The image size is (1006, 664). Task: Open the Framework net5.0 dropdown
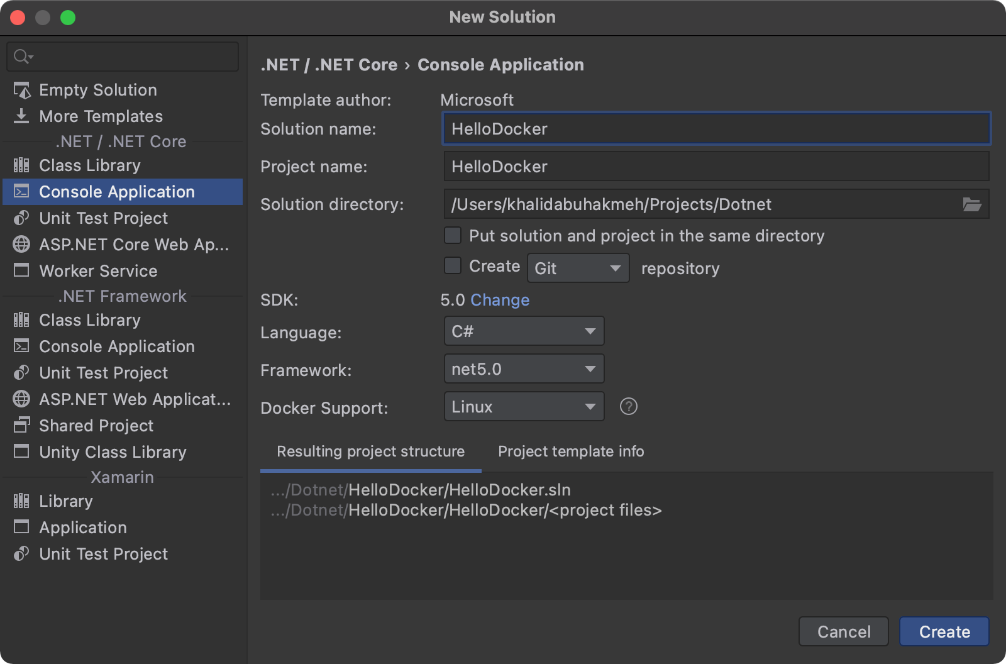[x=523, y=369]
